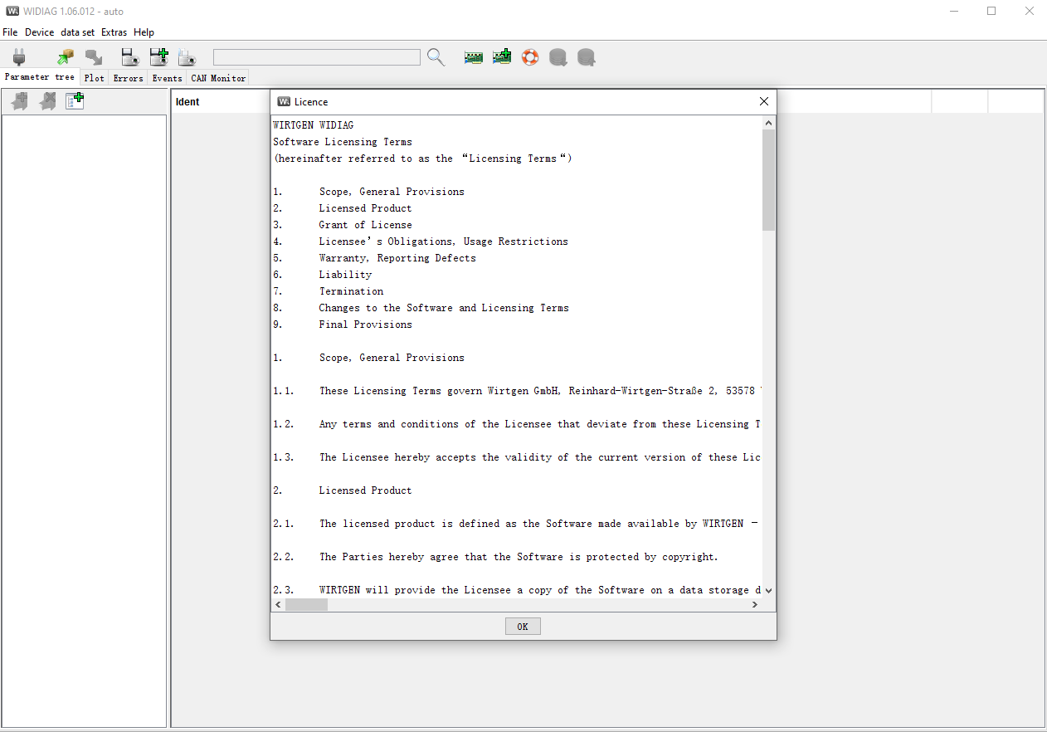The image size is (1047, 732).
Task: Click the '5. Warranty, Reporting Defects' line
Action: tap(374, 258)
